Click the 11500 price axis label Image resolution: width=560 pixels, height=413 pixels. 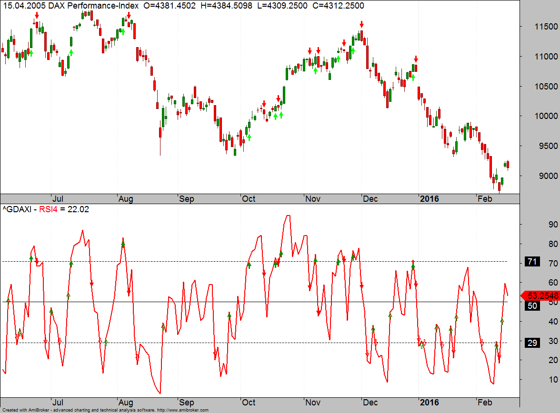pos(546,27)
